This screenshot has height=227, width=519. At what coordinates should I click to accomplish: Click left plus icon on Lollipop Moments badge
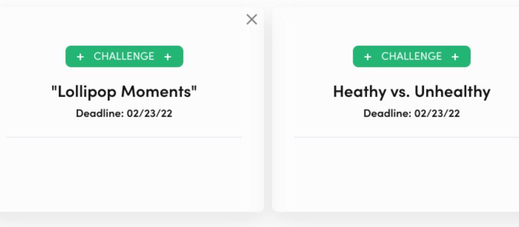(81, 57)
